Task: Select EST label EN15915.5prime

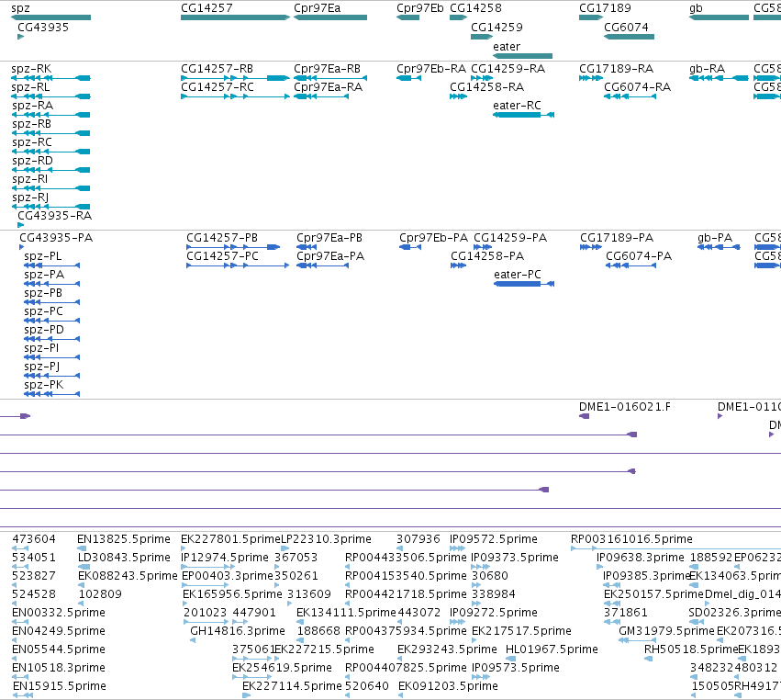Action: [60, 686]
